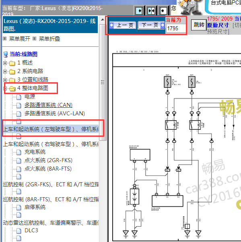
Task: Open the 启停系统 entry
Action: tap(35, 207)
